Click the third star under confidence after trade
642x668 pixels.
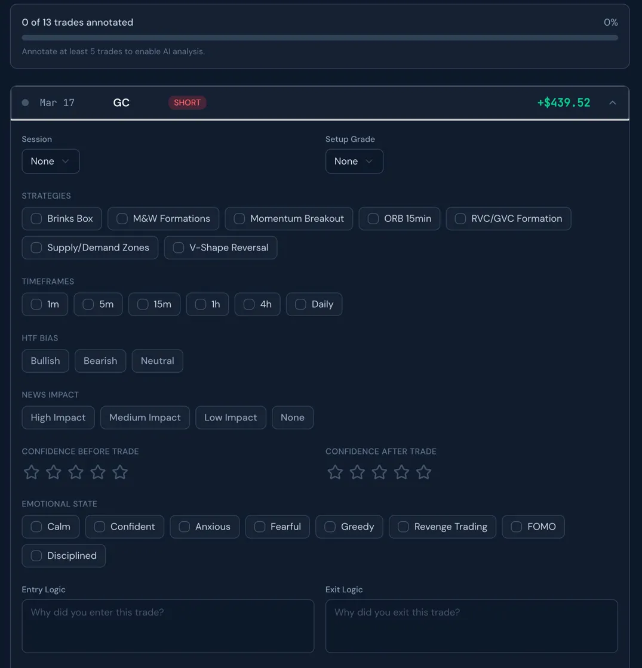379,472
